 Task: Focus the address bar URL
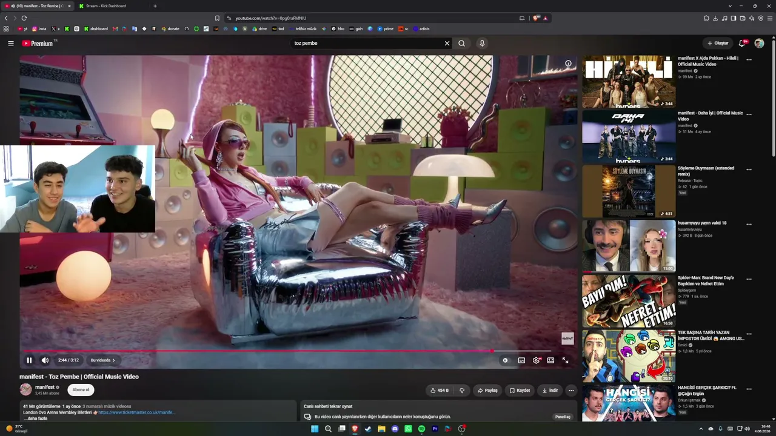(271, 18)
